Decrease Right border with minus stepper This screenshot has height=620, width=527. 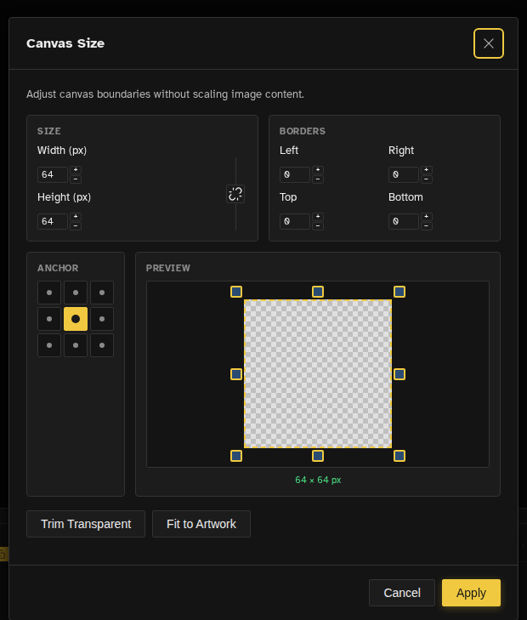[x=426, y=179]
